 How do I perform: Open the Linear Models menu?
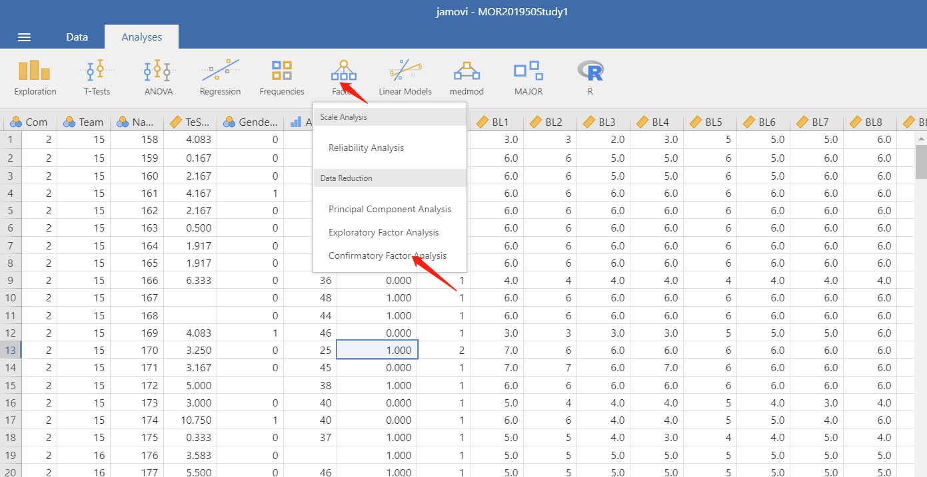point(405,77)
